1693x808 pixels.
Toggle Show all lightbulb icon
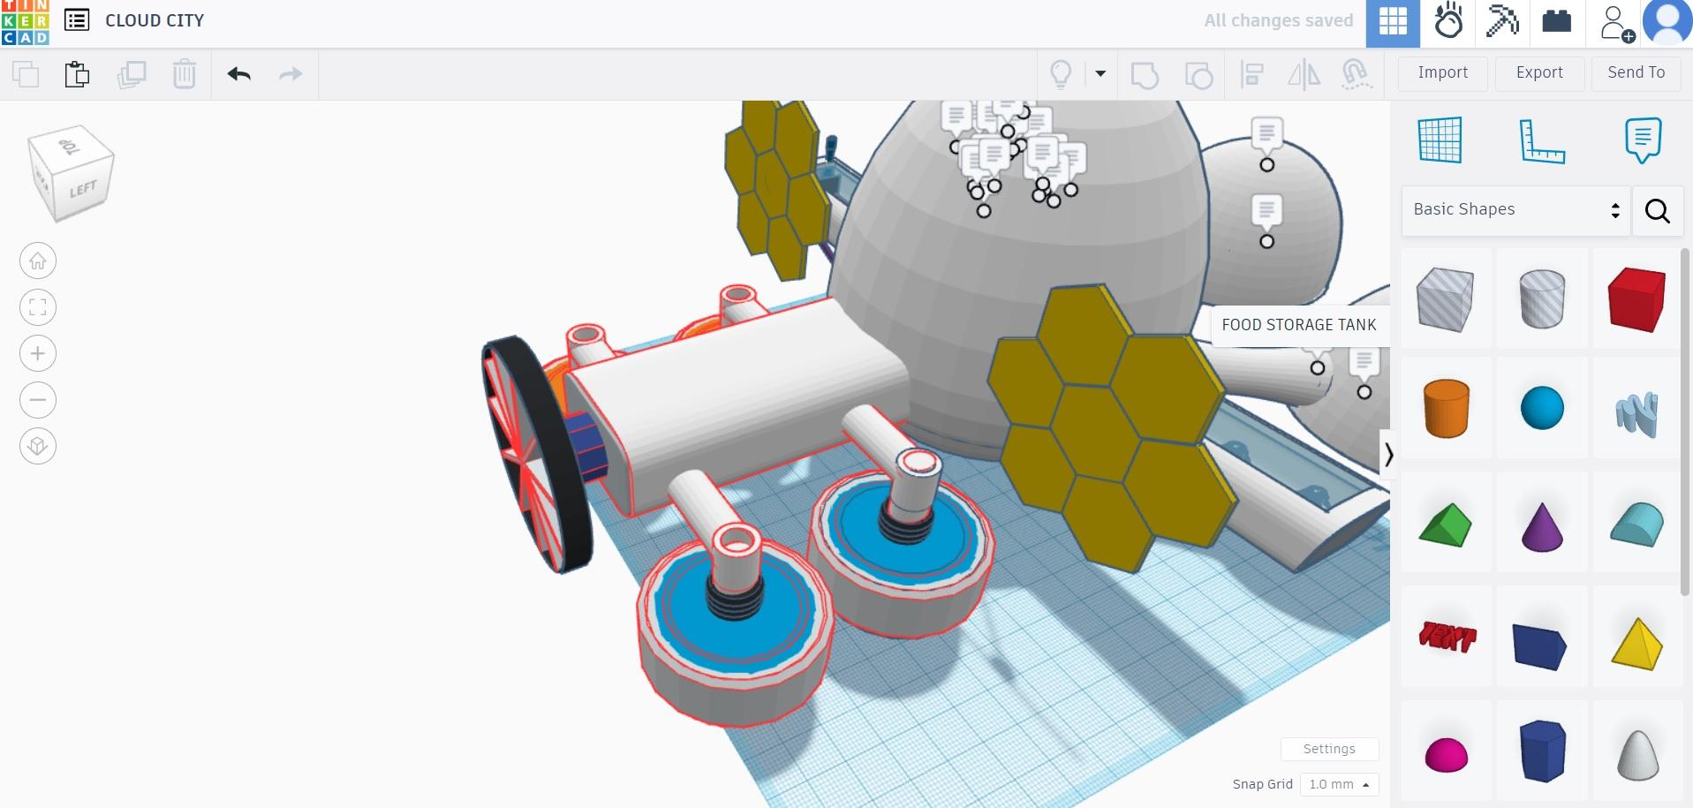point(1061,74)
